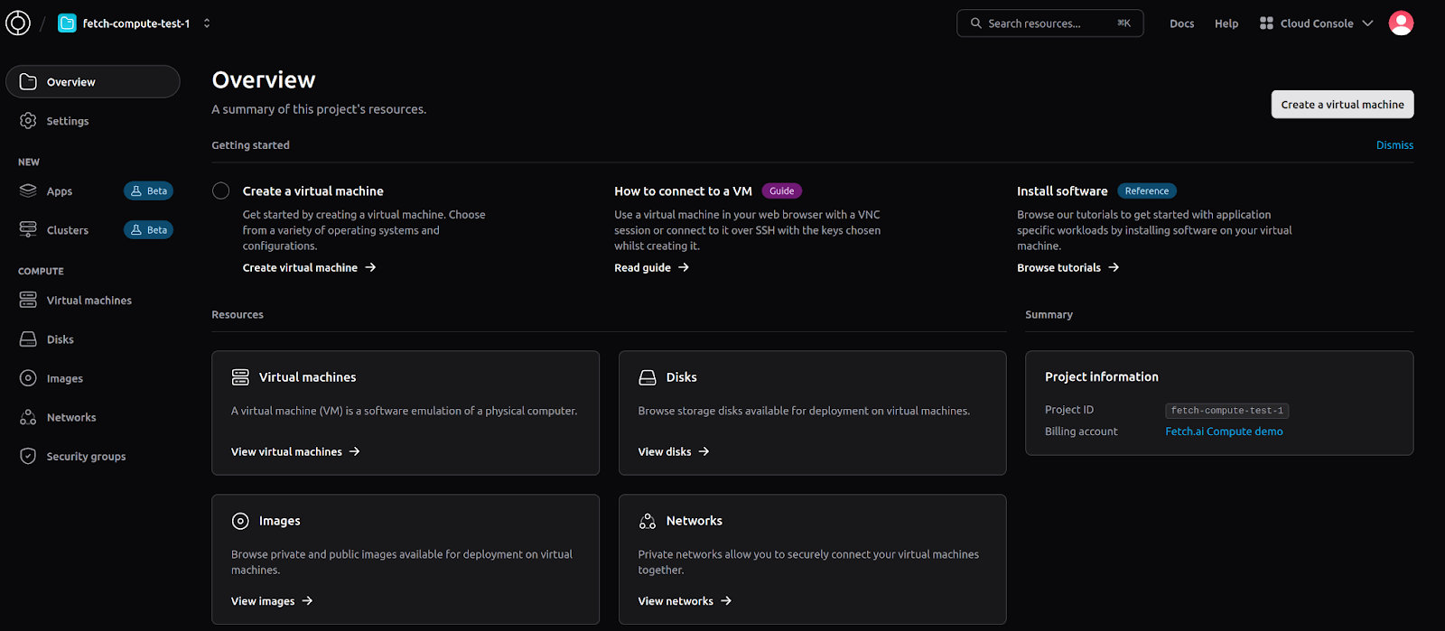Screen dimensions: 1445x631
Task: Open Apps via its stack icon
Action: click(28, 191)
